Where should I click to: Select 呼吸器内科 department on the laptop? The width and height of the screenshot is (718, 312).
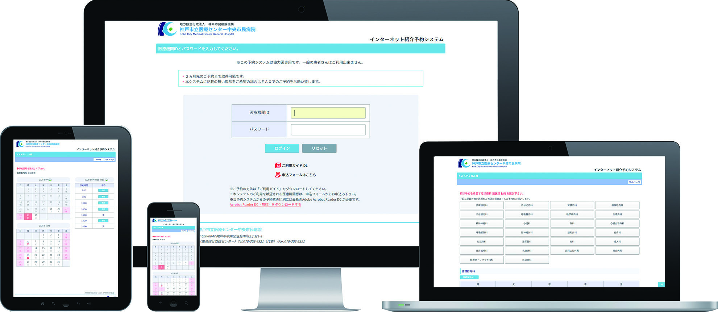(527, 214)
